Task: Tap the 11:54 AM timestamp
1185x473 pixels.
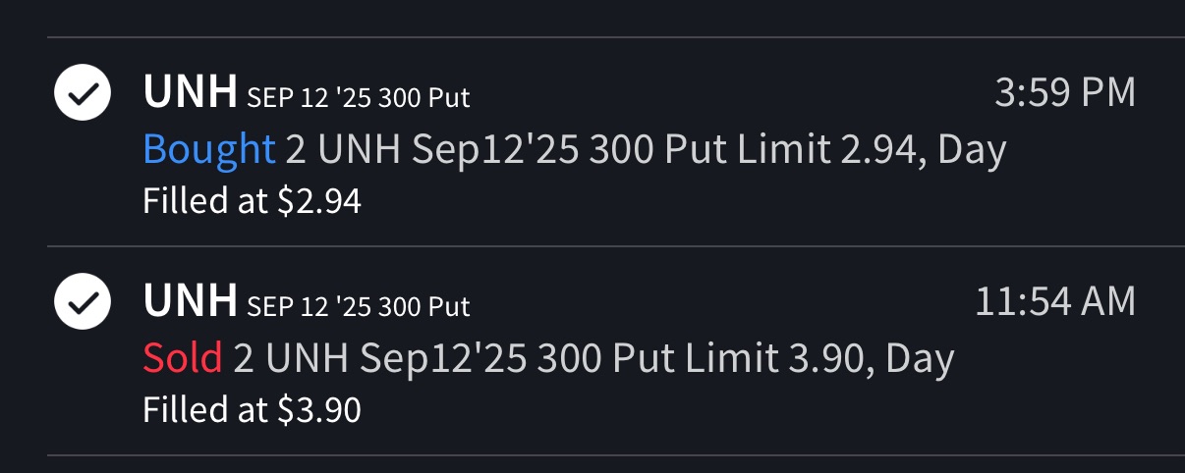Action: pyautogui.click(x=1054, y=302)
